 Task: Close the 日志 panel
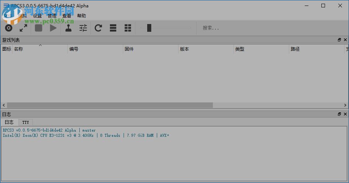pyautogui.click(x=345, y=114)
